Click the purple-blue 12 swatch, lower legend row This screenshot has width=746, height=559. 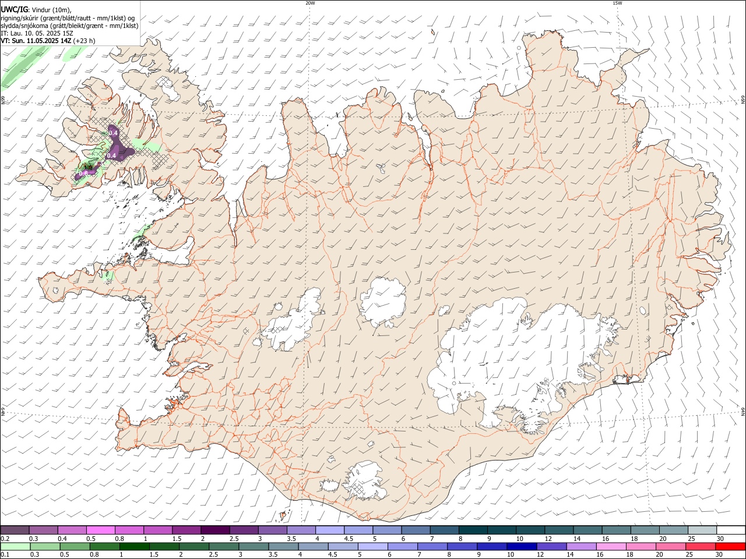[551, 546]
